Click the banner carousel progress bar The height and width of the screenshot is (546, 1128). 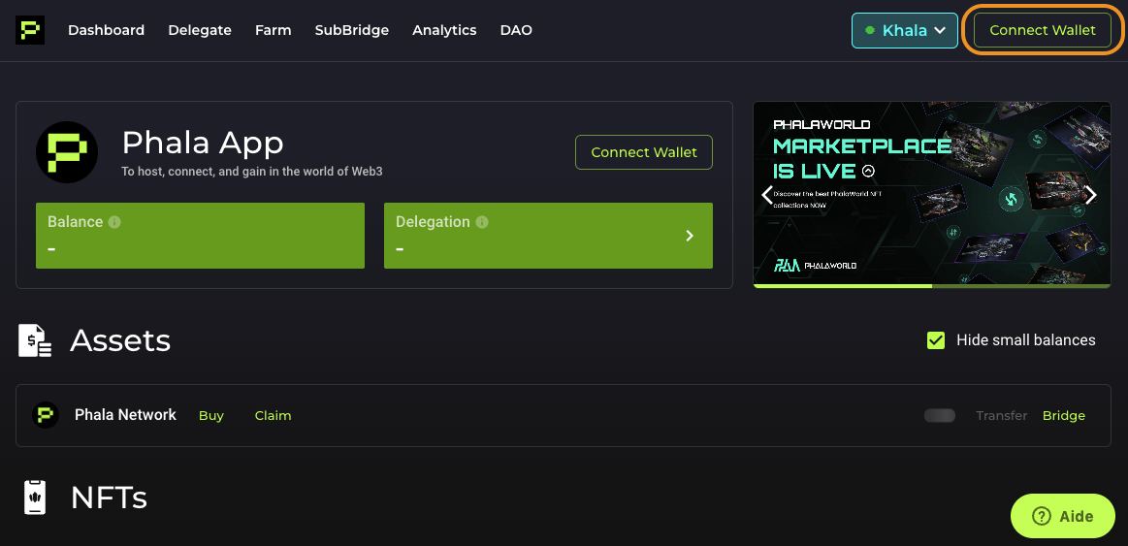click(x=932, y=286)
